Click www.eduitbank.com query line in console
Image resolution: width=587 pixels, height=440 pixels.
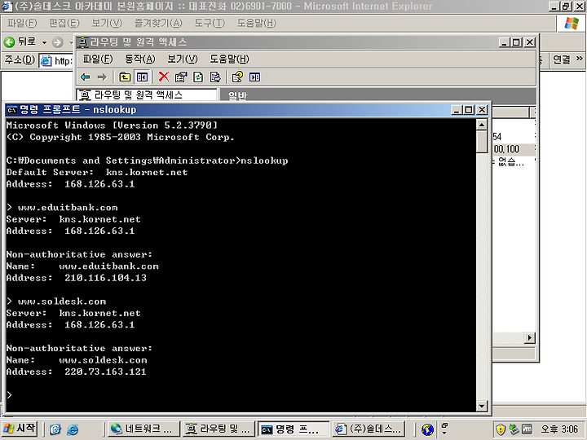point(62,207)
